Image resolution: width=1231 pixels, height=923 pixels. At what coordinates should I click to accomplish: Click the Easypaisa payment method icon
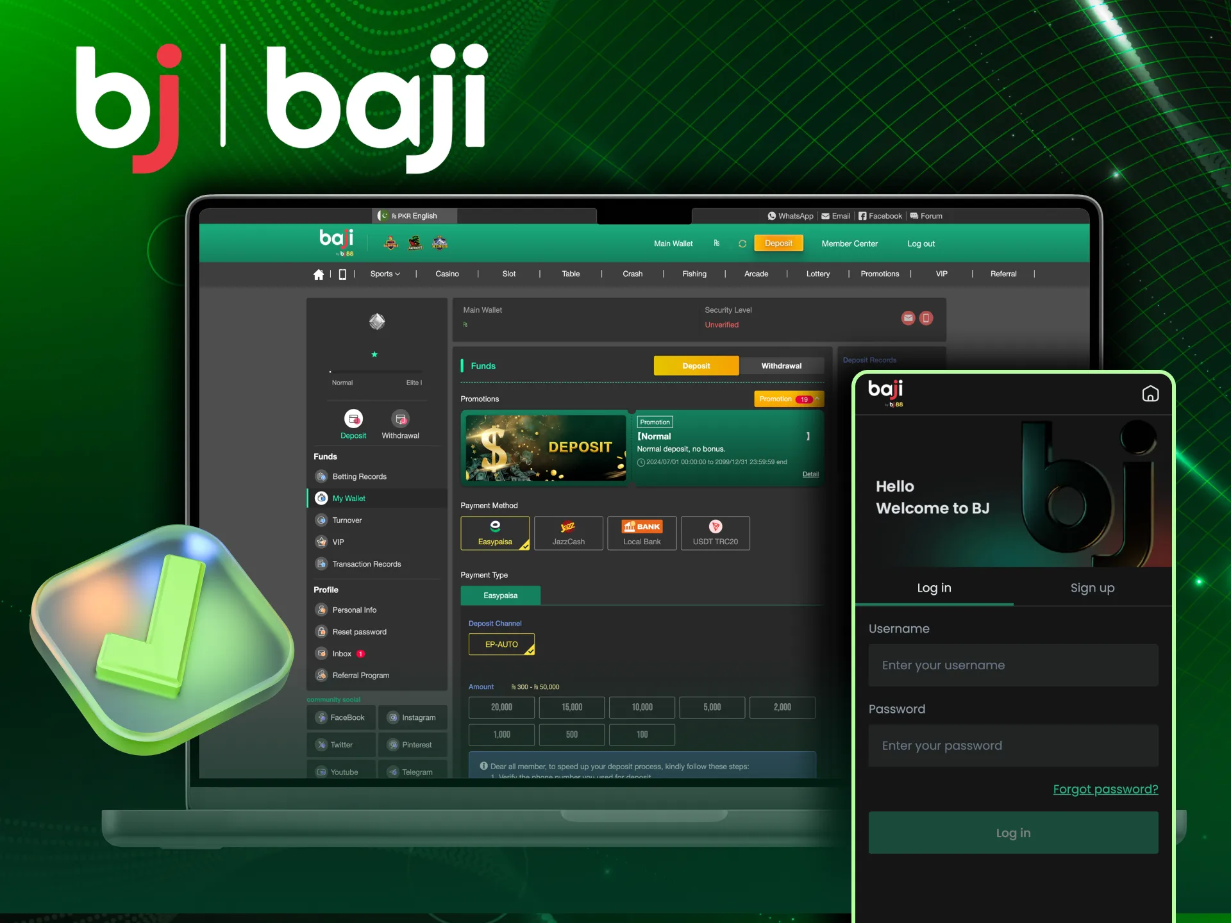coord(496,532)
